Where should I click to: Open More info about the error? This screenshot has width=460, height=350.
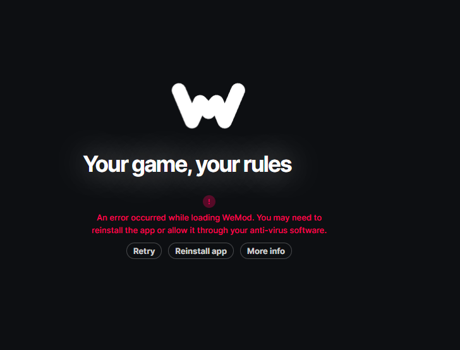(266, 251)
